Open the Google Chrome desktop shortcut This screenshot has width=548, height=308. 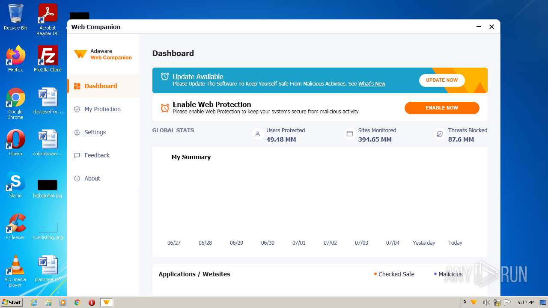[15, 104]
